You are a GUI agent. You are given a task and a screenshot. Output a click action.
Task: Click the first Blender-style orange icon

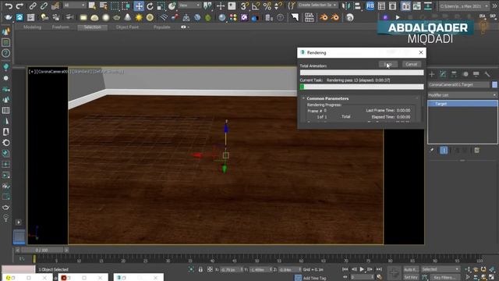click(324, 17)
